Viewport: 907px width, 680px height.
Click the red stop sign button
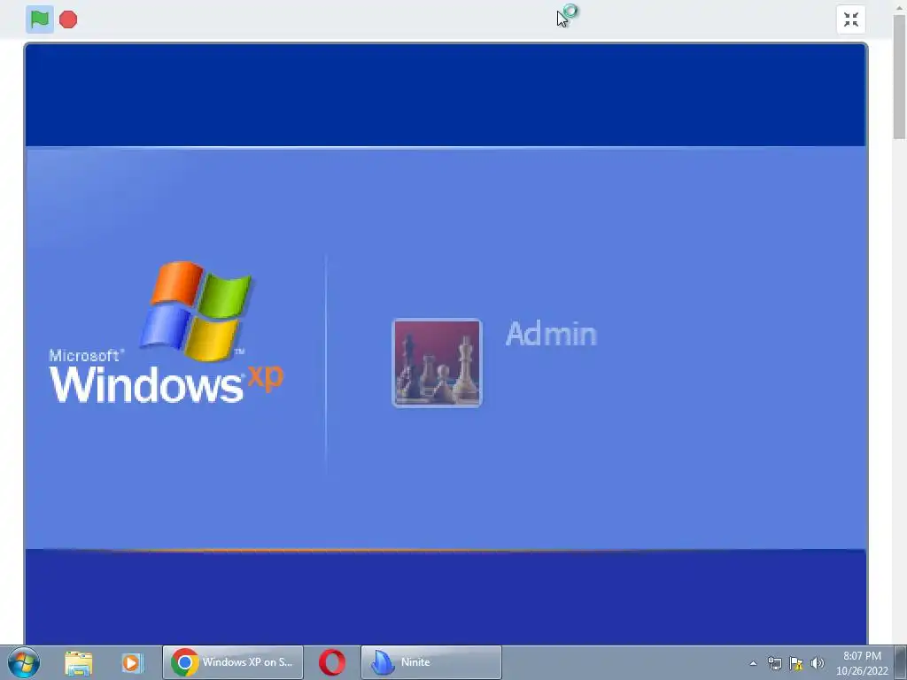click(x=68, y=19)
